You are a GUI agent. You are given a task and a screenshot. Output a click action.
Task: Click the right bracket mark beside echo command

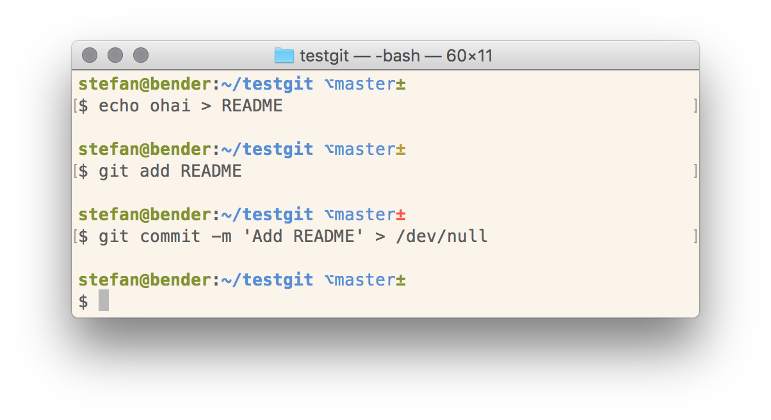point(696,106)
